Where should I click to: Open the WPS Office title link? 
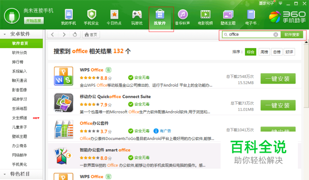[x=92, y=70]
